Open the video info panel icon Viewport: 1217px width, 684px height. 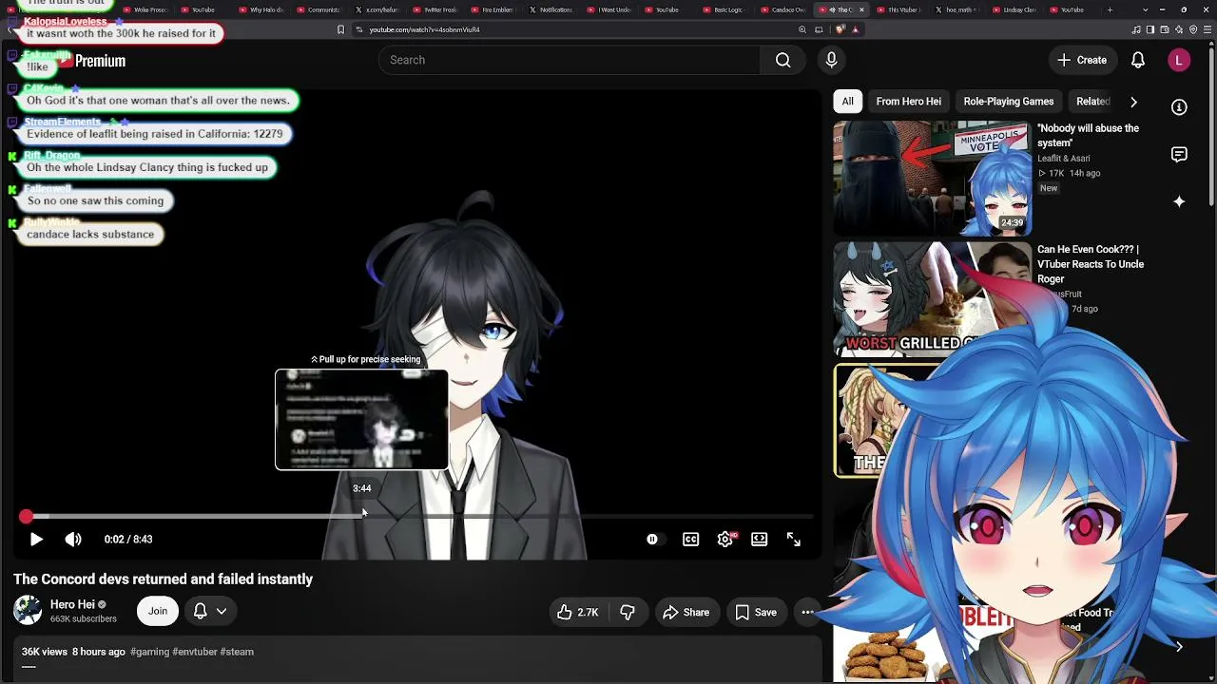pos(1179,107)
